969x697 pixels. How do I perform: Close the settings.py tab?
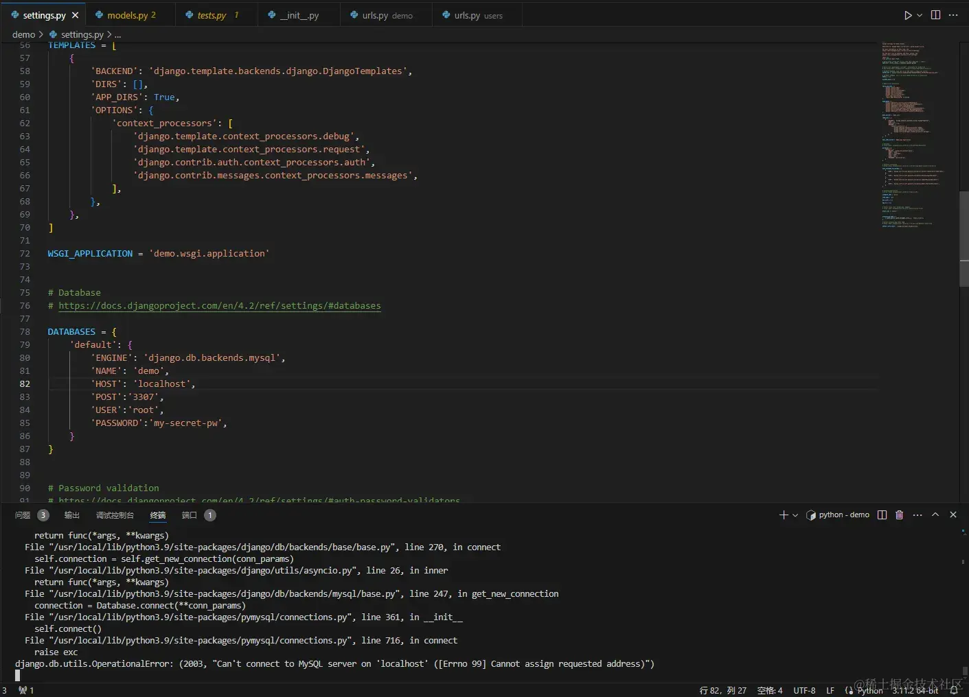click(x=75, y=15)
